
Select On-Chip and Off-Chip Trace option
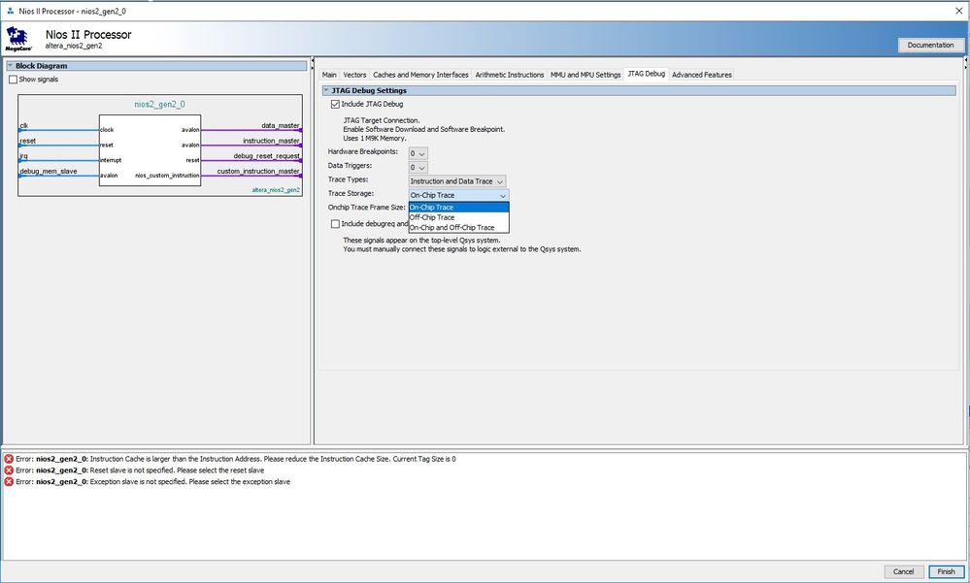(x=458, y=228)
